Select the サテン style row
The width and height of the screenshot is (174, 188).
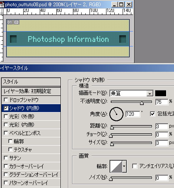[31, 158]
